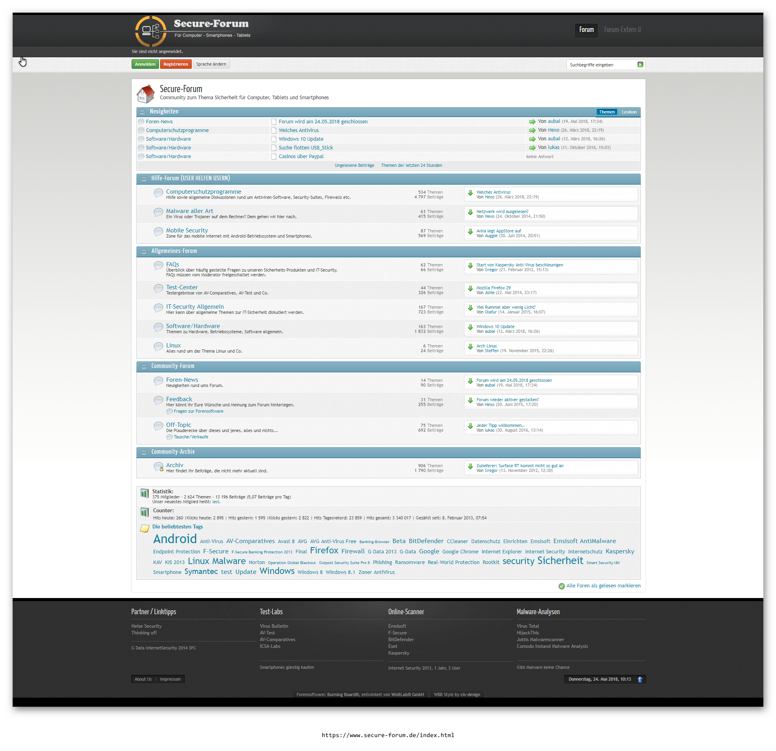The width and height of the screenshot is (776, 751).
Task: Click Sprache ändern button
Action: pyautogui.click(x=211, y=64)
